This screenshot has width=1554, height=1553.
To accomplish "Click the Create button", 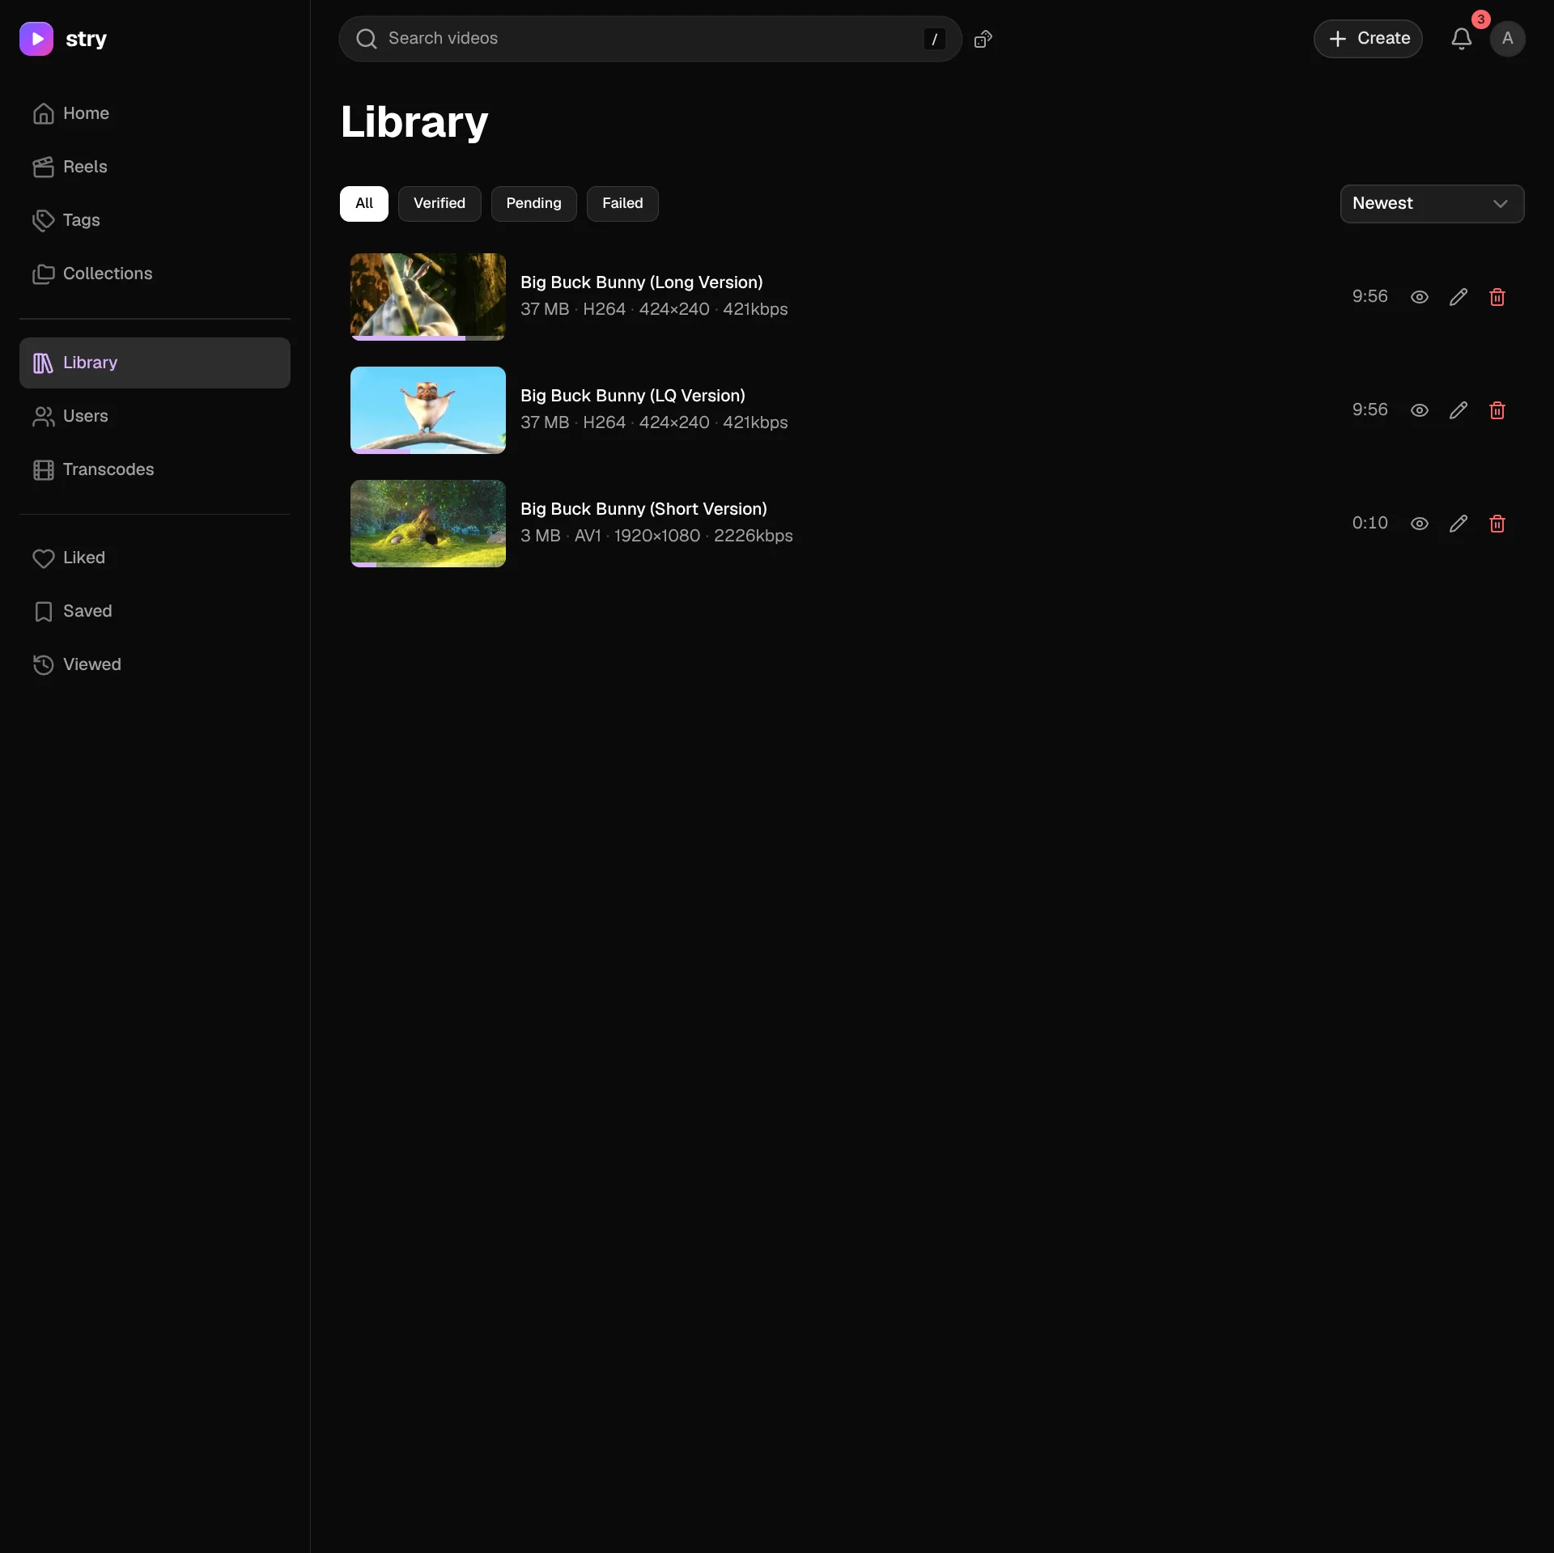I will pos(1368,39).
